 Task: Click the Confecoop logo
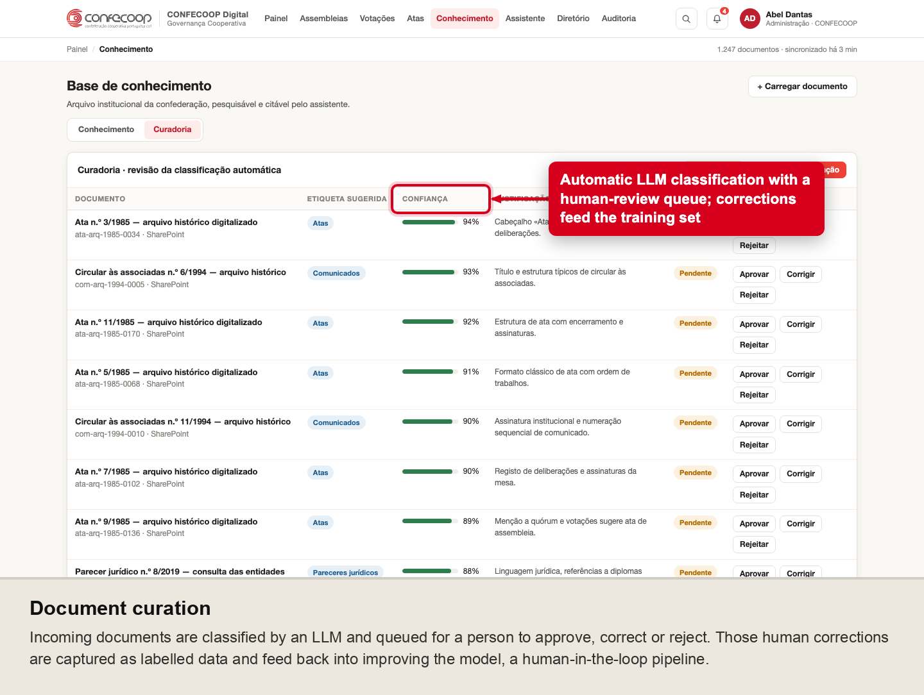[x=110, y=19]
